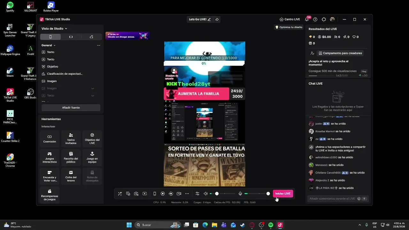Send the comment with arrow button
The image size is (409, 230).
(364, 199)
